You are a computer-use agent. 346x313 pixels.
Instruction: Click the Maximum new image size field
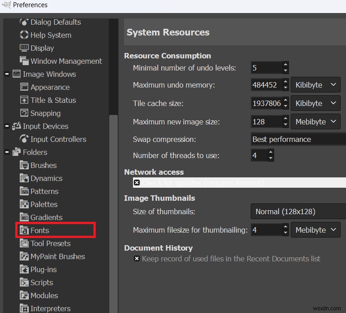pos(267,122)
